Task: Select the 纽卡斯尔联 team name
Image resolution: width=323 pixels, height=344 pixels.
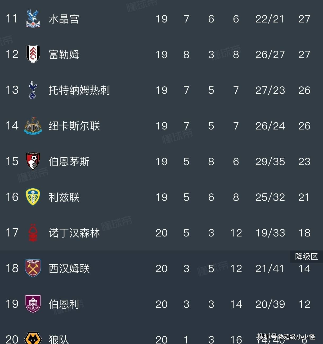Action: 74,126
